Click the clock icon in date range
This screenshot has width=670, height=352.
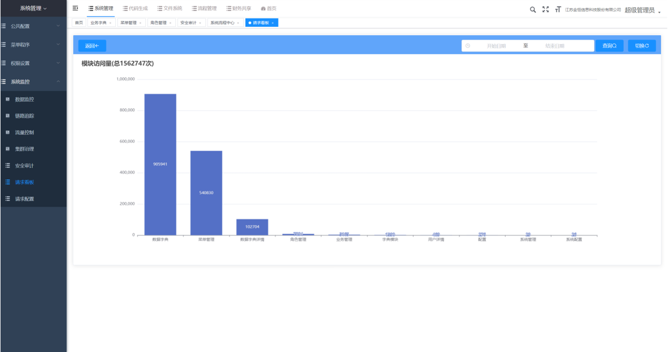pyautogui.click(x=468, y=46)
